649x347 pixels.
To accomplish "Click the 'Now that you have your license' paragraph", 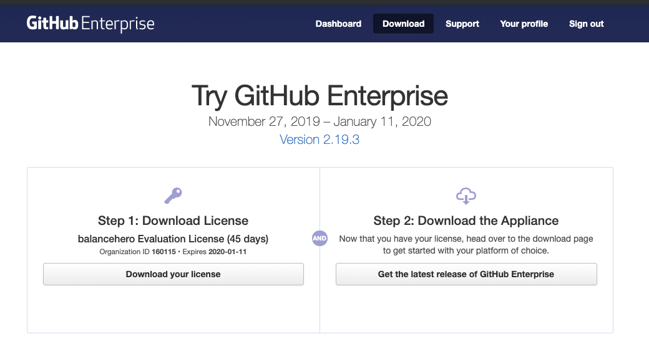I will (x=466, y=245).
